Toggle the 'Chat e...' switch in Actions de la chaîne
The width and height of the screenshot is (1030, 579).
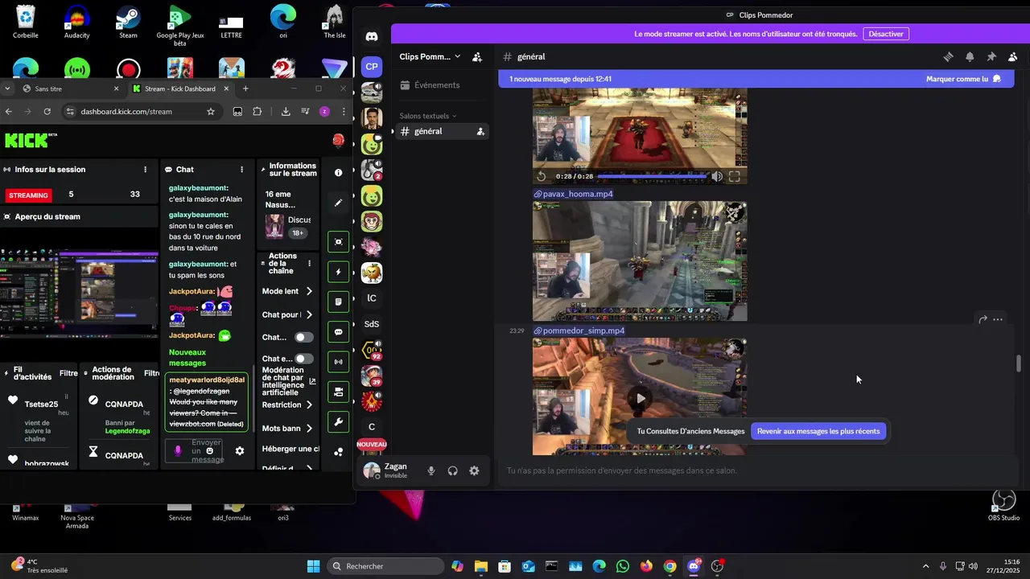click(x=303, y=359)
